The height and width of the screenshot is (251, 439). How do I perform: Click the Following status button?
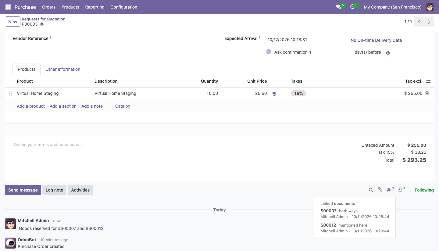pos(424,190)
